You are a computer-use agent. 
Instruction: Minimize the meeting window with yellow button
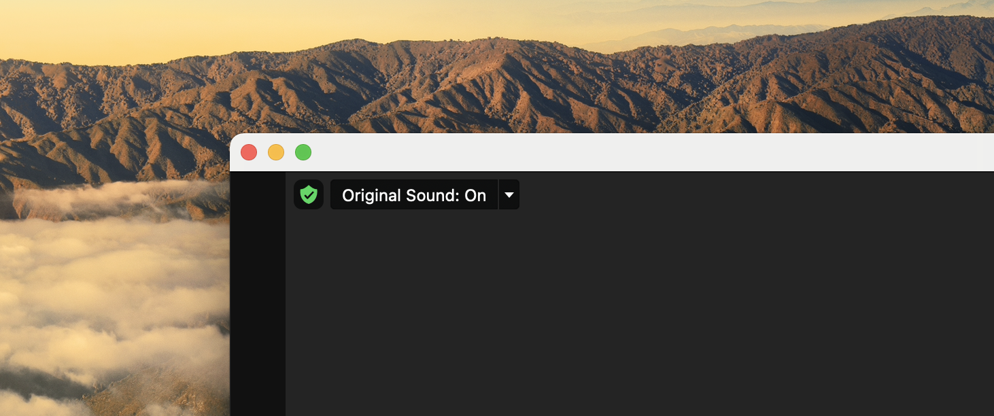pyautogui.click(x=276, y=152)
